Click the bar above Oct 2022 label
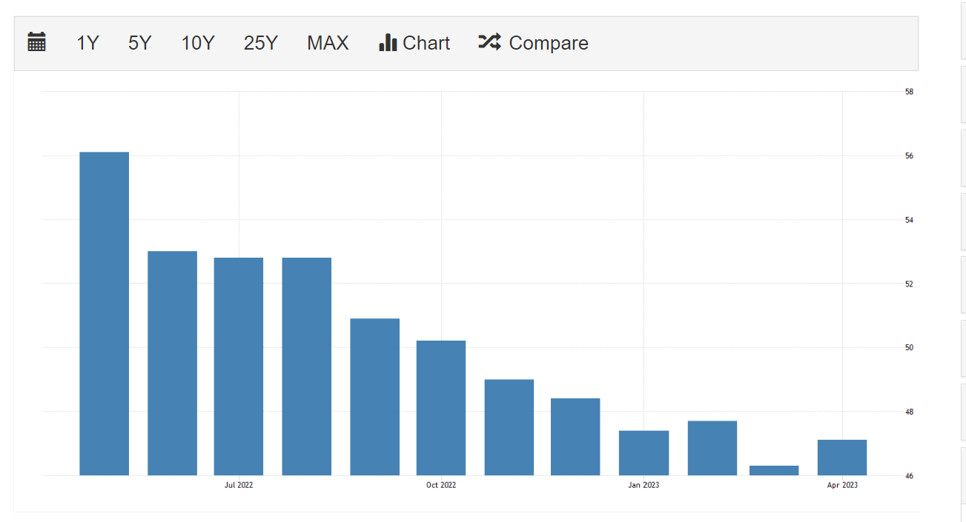966x522 pixels. (441, 408)
